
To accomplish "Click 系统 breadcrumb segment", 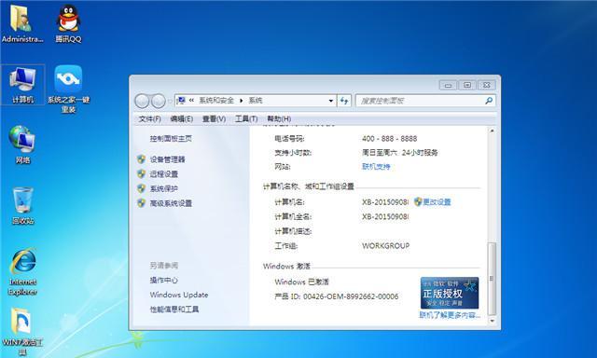I will click(x=256, y=101).
